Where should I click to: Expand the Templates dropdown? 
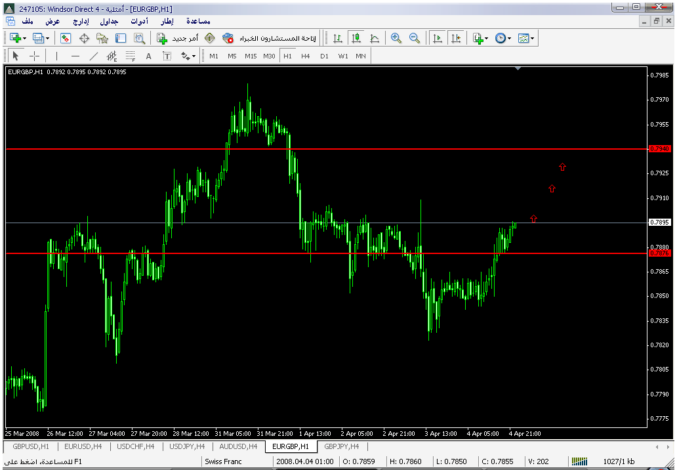coord(526,39)
